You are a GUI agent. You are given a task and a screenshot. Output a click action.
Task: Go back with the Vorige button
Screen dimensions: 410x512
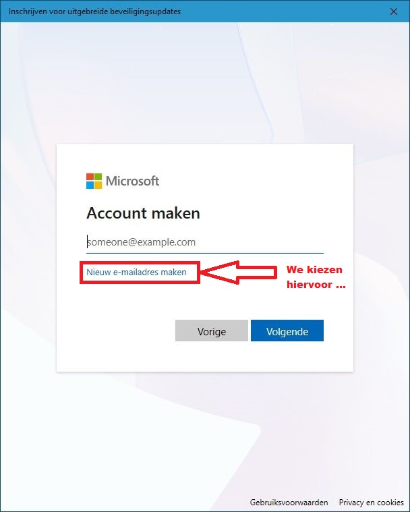click(212, 331)
